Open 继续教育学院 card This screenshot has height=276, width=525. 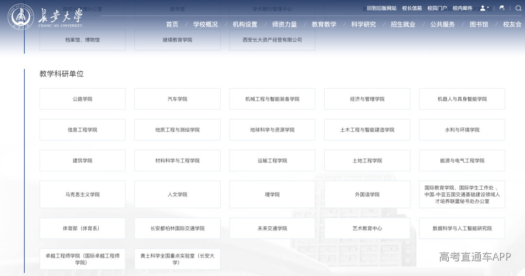tap(177, 40)
